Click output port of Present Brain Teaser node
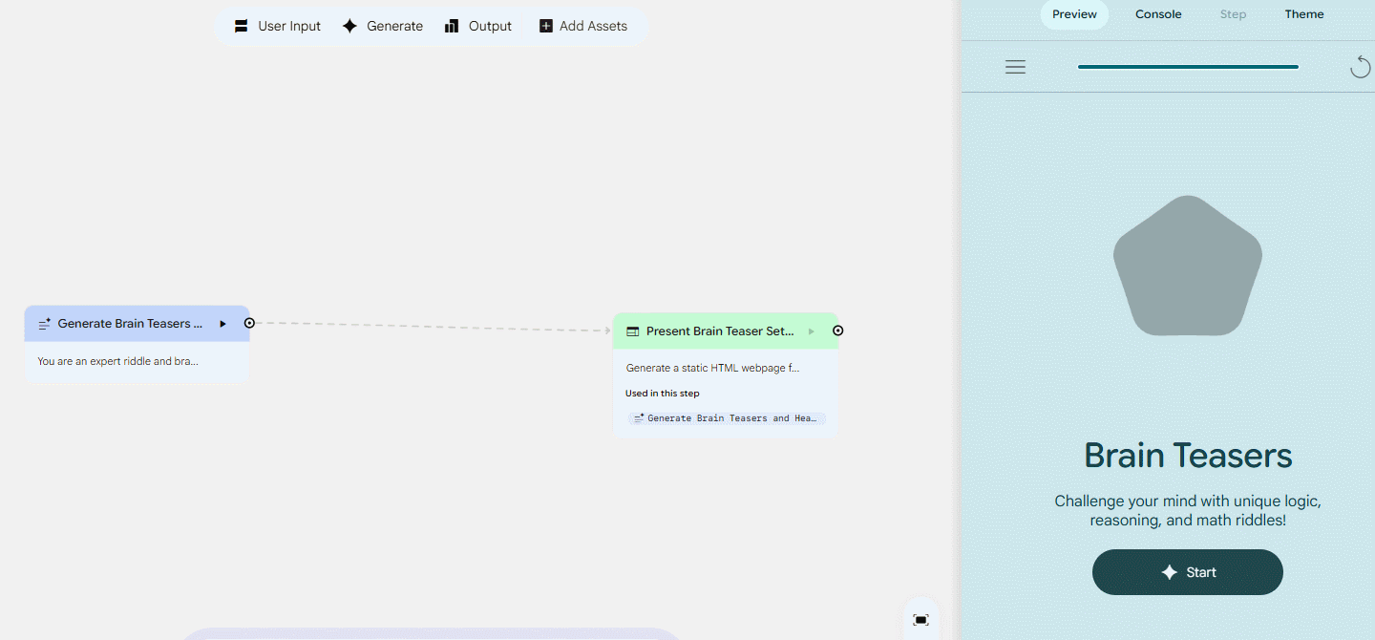Screen dimensions: 1375x640 (837, 331)
